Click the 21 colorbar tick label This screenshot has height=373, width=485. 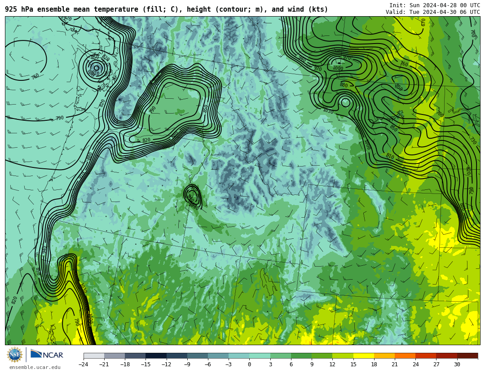tap(395, 364)
